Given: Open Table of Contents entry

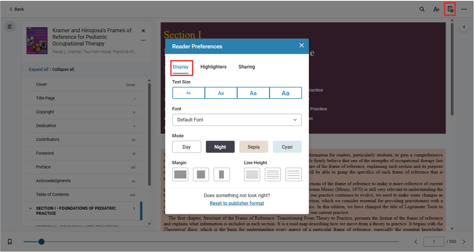Looking at the screenshot, I should point(84,195).
